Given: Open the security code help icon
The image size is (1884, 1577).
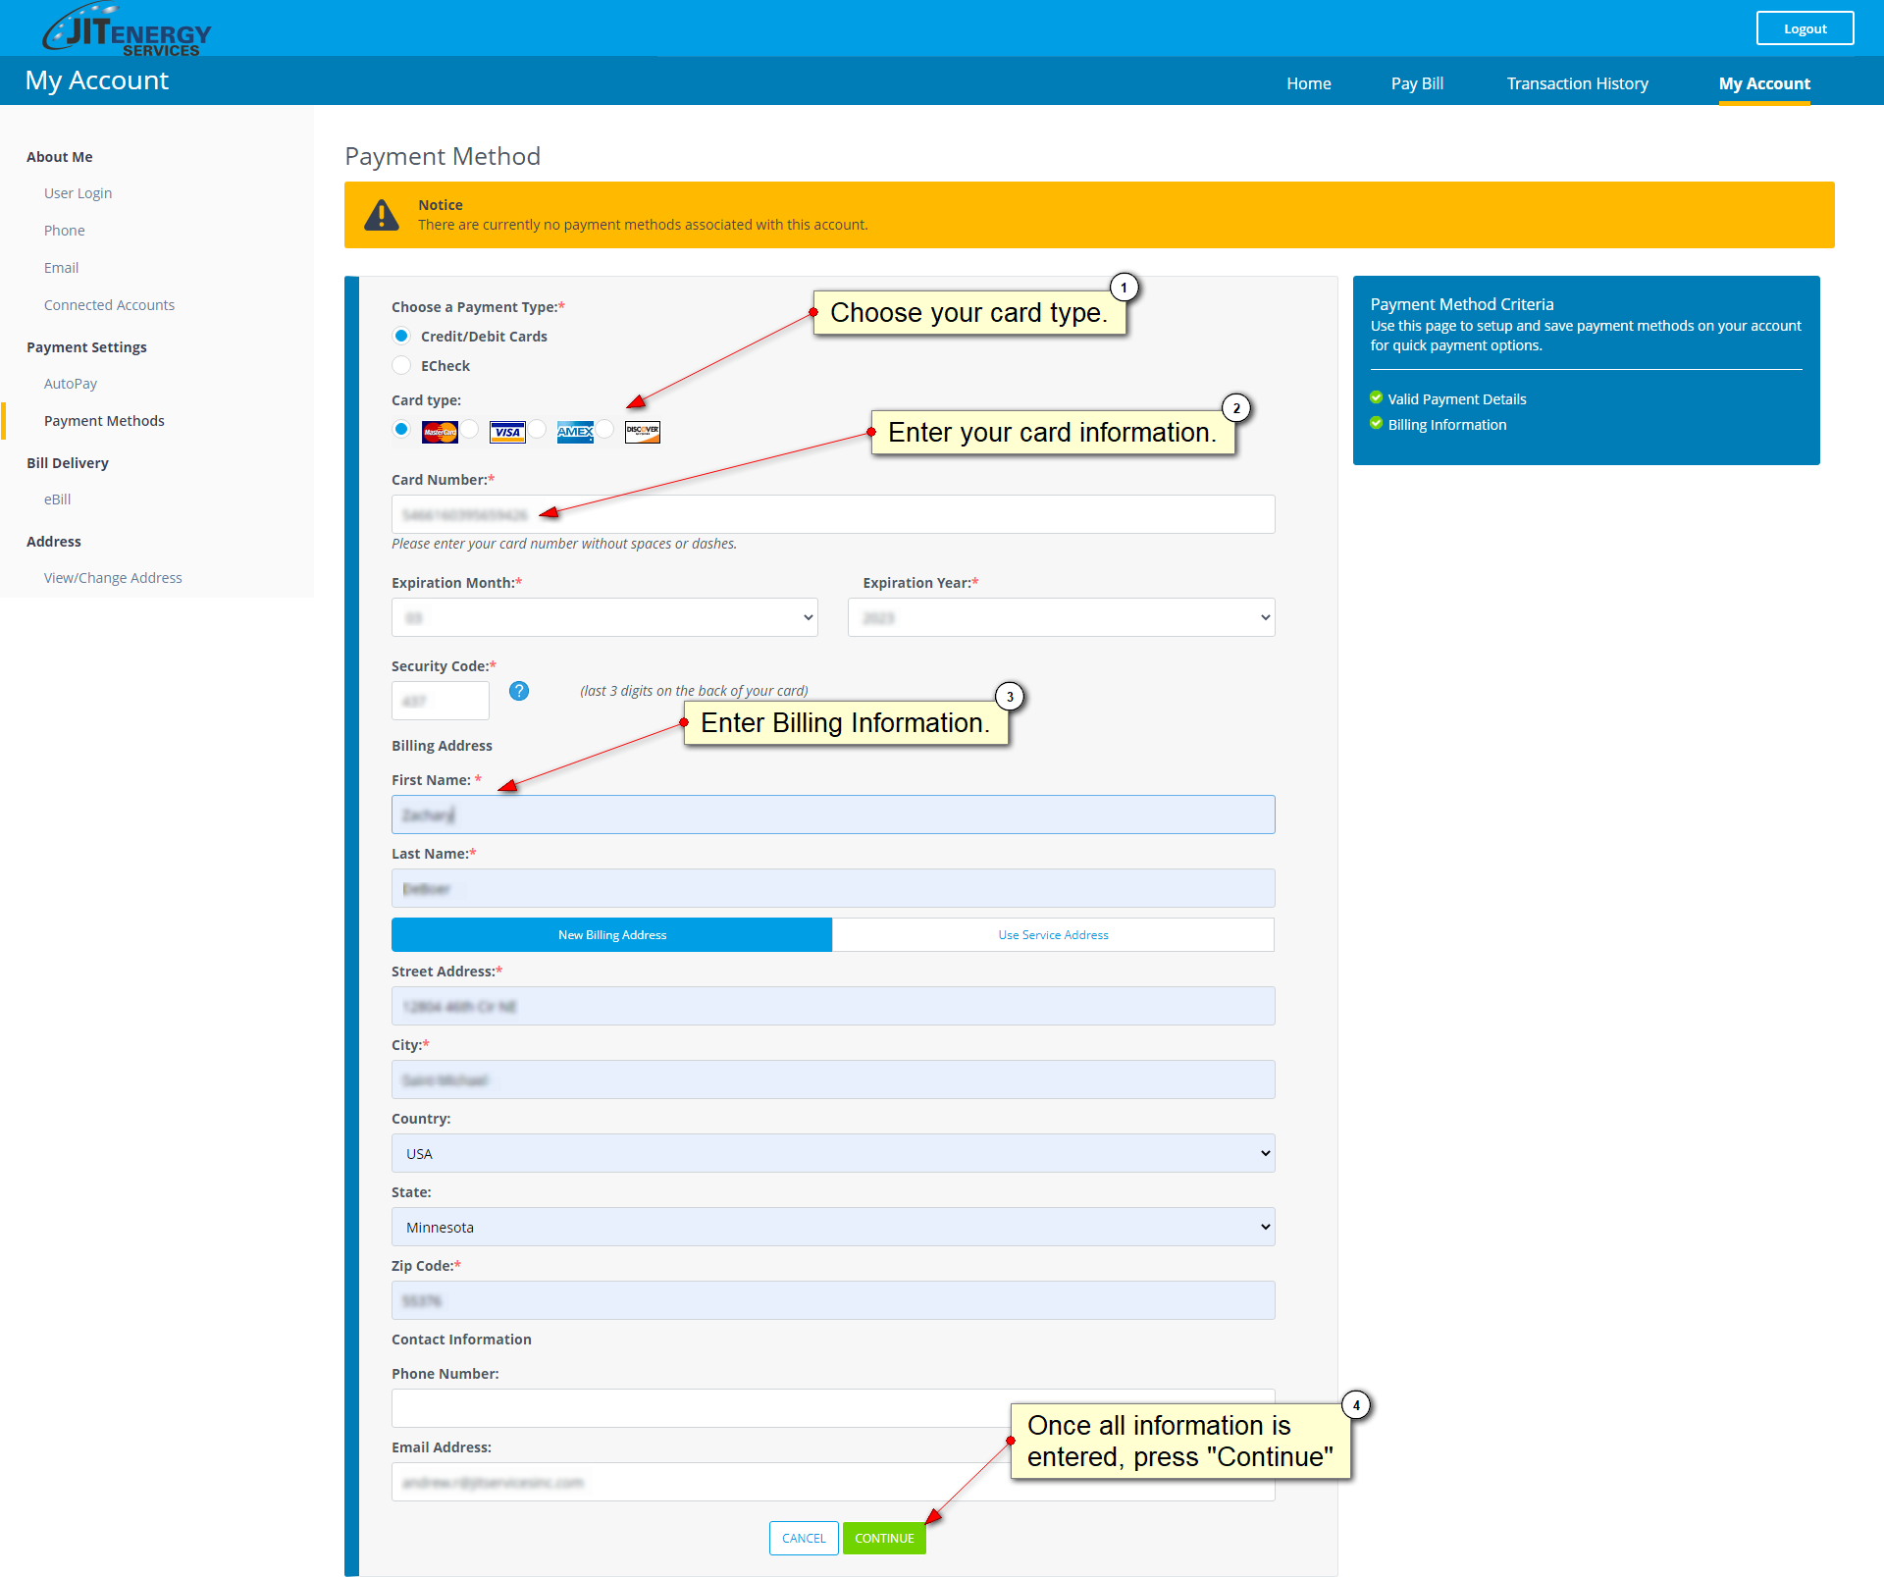Looking at the screenshot, I should point(519,691).
